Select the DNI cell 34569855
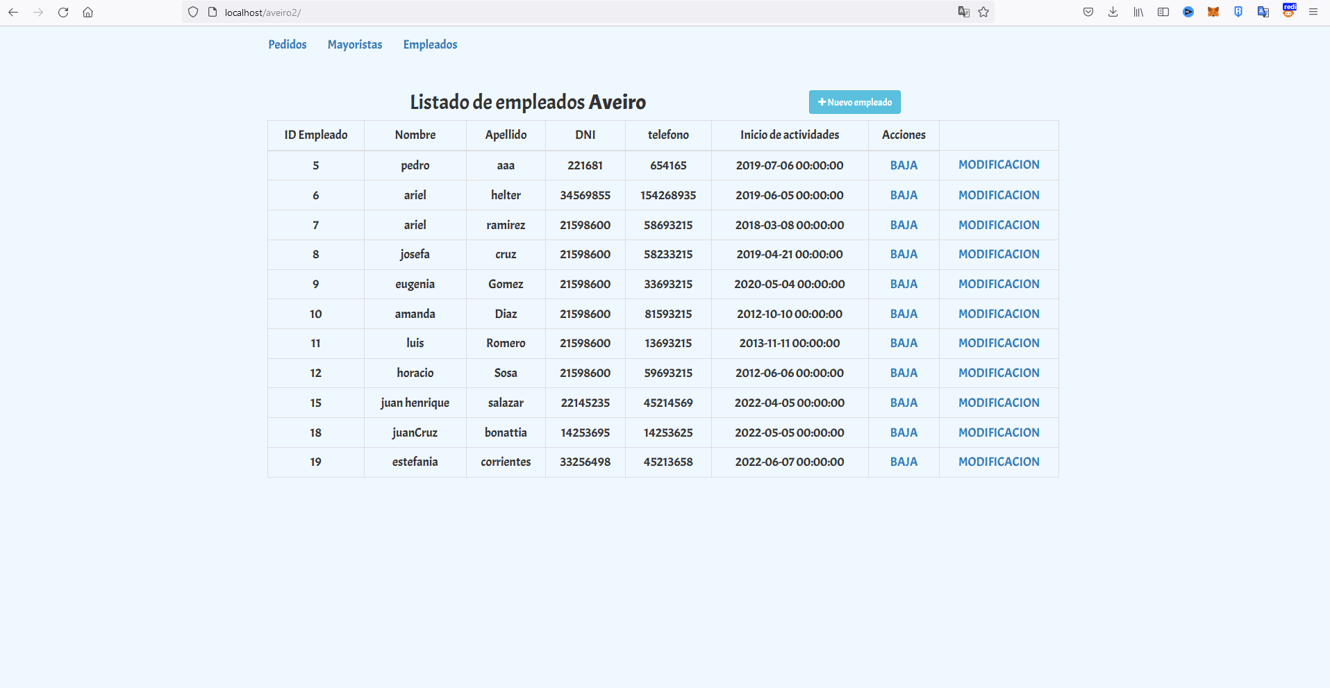This screenshot has height=688, width=1330. tap(585, 195)
